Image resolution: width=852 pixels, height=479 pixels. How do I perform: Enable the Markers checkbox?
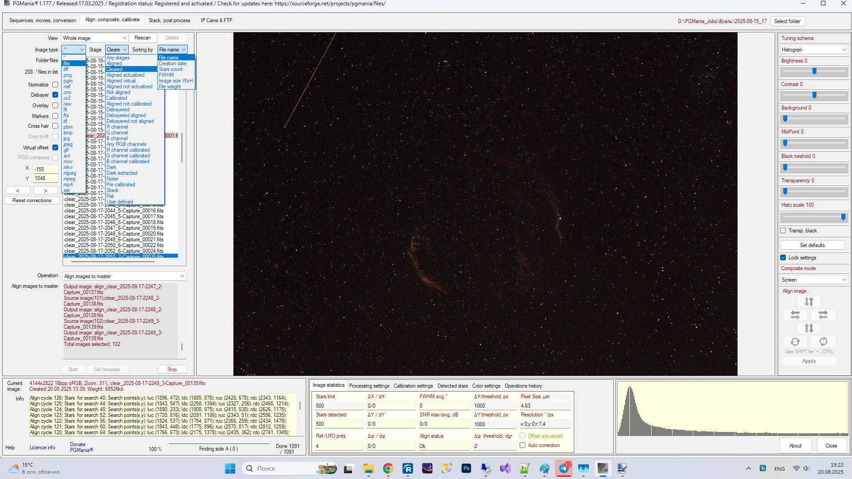pyautogui.click(x=55, y=116)
